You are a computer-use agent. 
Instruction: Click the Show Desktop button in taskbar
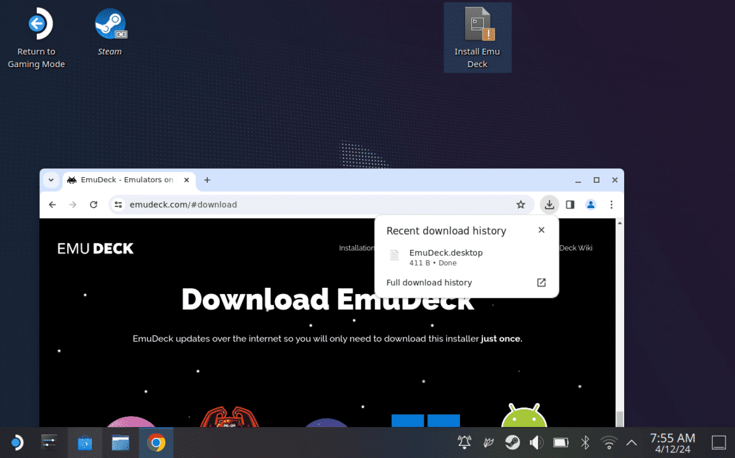click(719, 443)
